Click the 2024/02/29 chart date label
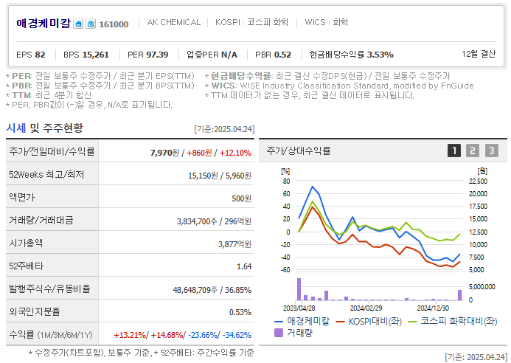511x363 pixels. [x=366, y=308]
